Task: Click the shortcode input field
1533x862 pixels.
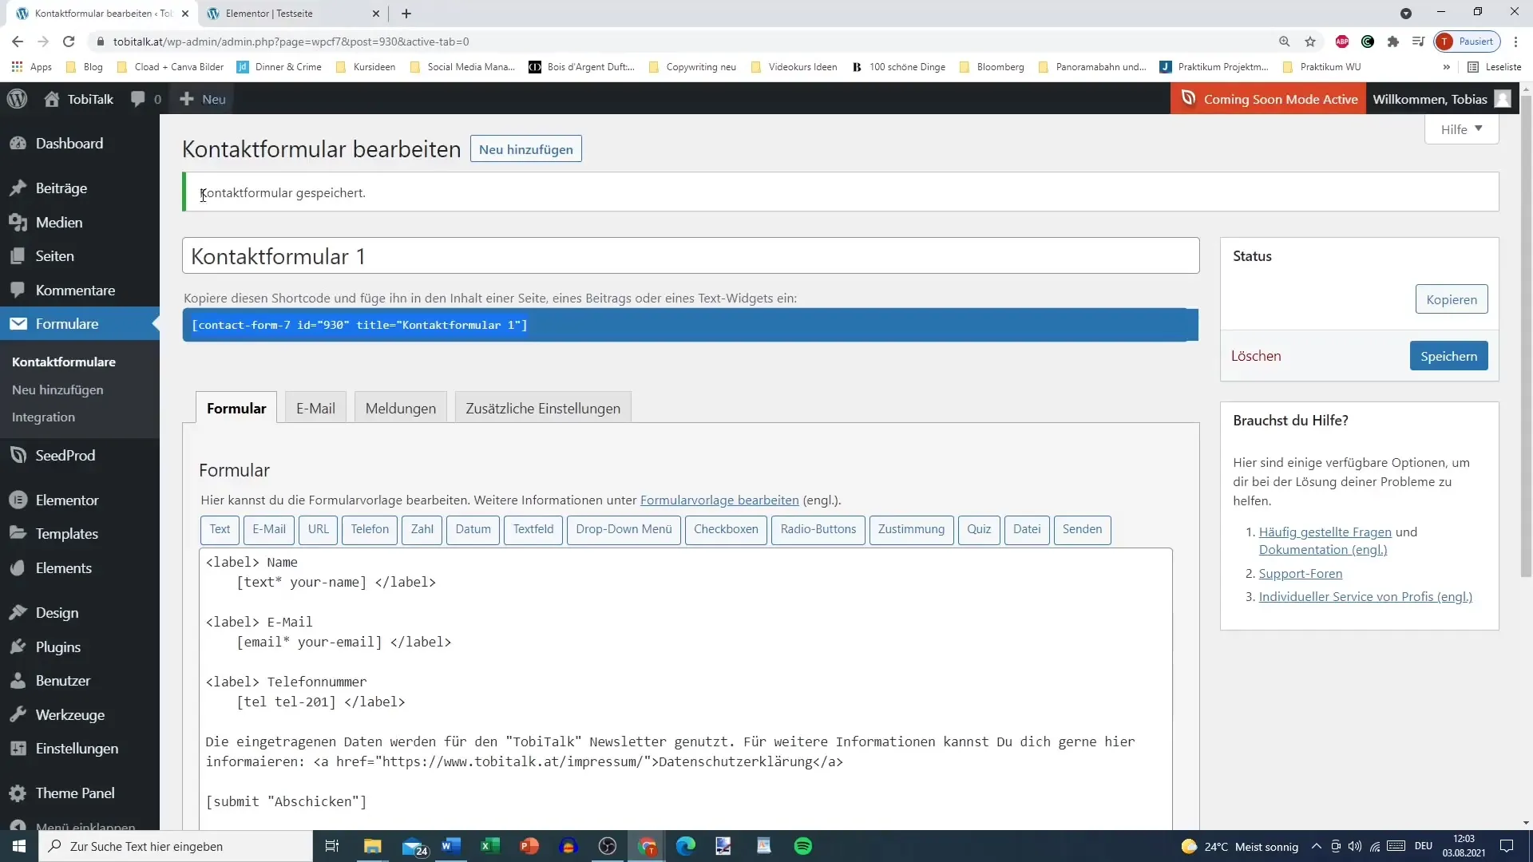Action: click(690, 324)
